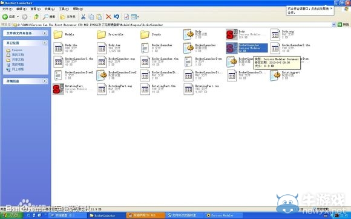Open the Tools (工具) menu
Viewport: 351px width, 219px height.
[x=64, y=9]
